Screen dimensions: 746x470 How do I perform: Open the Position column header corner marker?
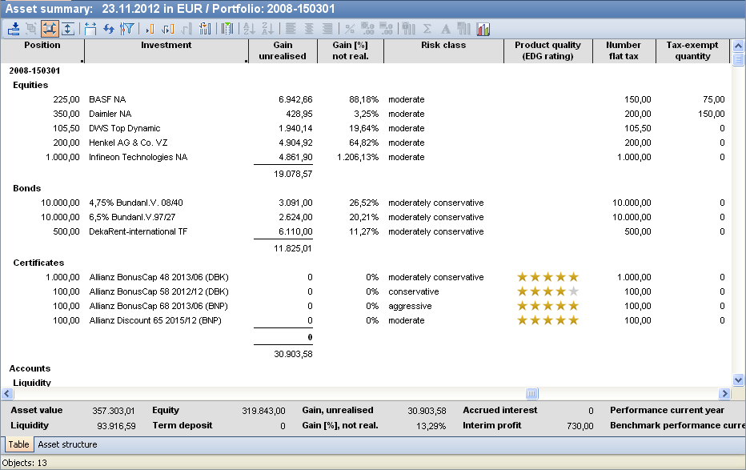pyautogui.click(x=82, y=60)
